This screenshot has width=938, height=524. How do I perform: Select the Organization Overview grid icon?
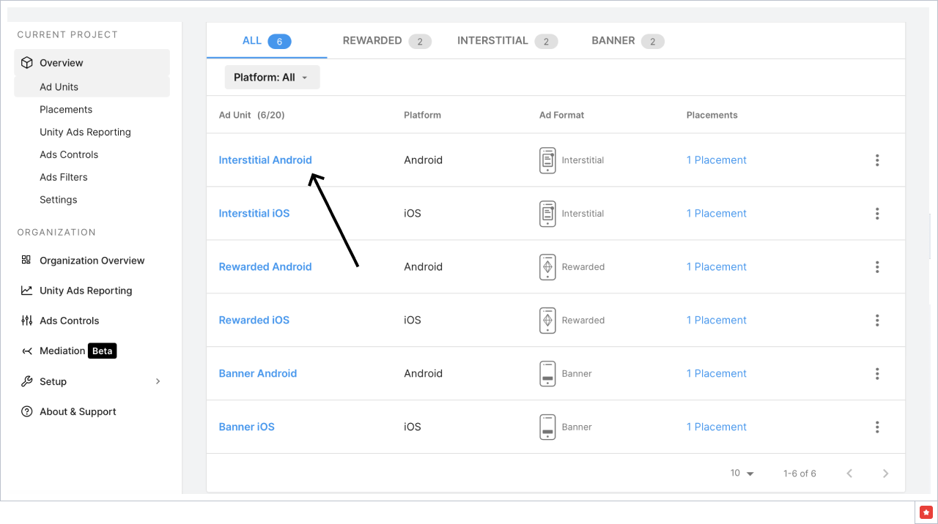[x=25, y=260]
